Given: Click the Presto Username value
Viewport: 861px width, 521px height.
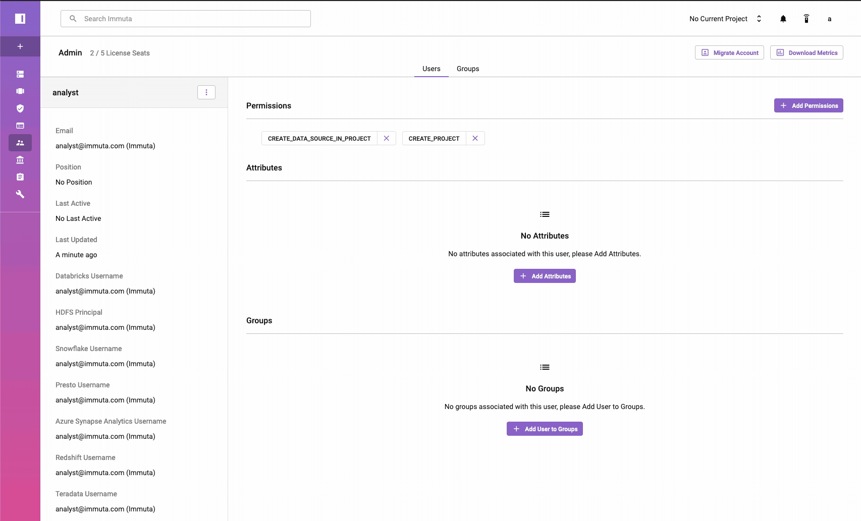Looking at the screenshot, I should pyautogui.click(x=105, y=400).
